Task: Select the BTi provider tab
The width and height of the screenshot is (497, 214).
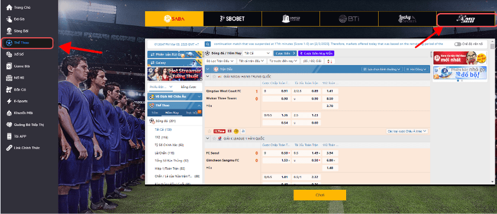Action: click(349, 19)
